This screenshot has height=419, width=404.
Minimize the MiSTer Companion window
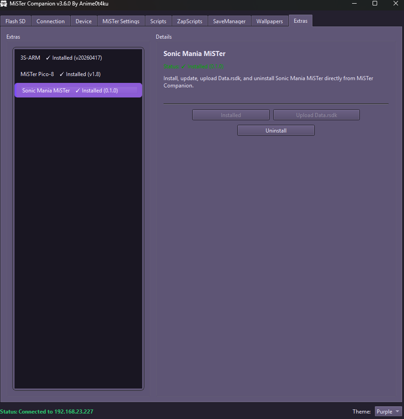(x=354, y=4)
